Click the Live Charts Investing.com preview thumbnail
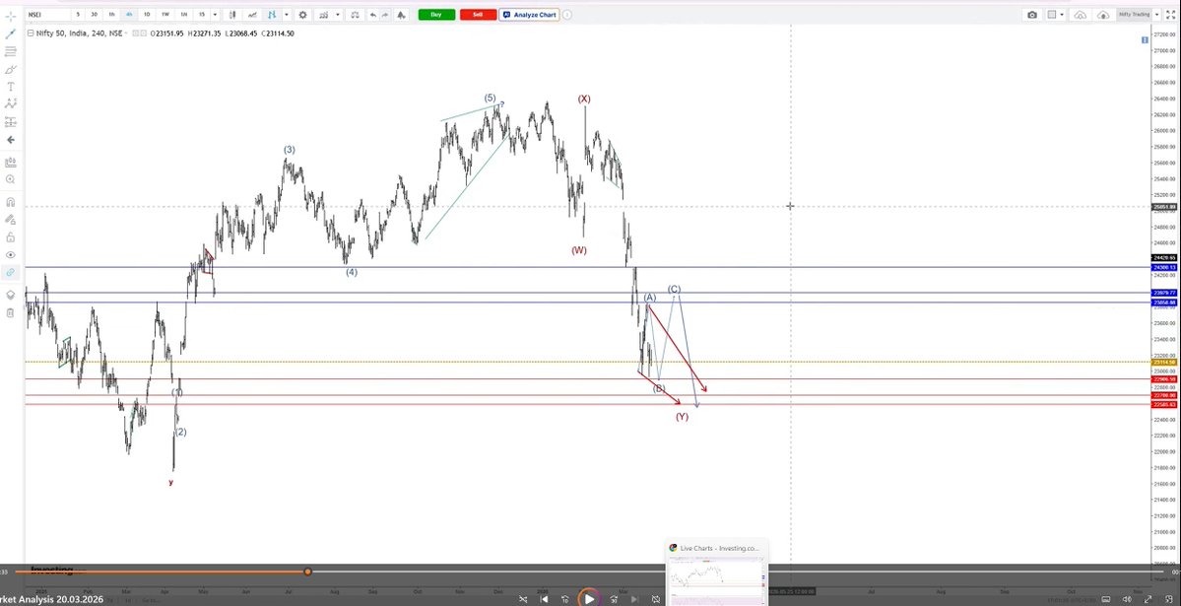Image resolution: width=1181 pixels, height=606 pixels. pos(717,572)
